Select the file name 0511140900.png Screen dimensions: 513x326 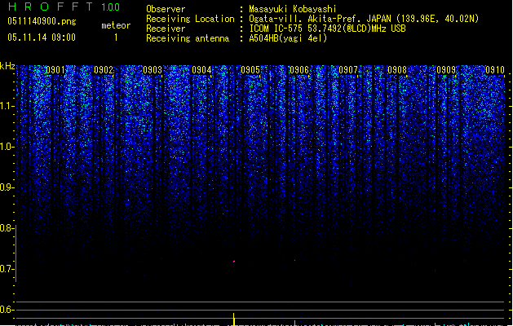click(x=42, y=21)
